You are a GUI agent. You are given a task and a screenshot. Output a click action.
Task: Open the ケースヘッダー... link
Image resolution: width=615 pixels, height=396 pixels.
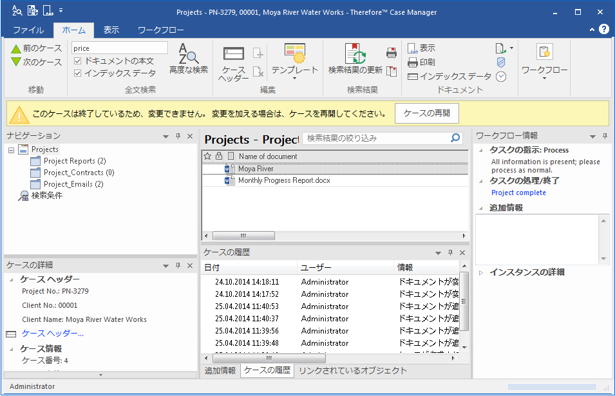tap(53, 334)
